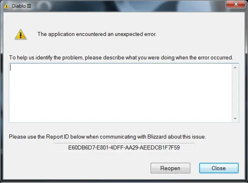
Task: Click the words 'Report ID' in the label
Action: [57, 137]
